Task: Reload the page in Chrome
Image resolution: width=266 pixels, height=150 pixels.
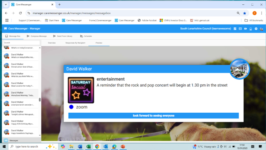Action: 20,13
